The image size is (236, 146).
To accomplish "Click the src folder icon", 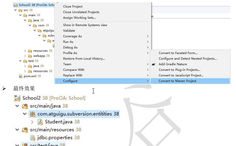I will (20, 10).
